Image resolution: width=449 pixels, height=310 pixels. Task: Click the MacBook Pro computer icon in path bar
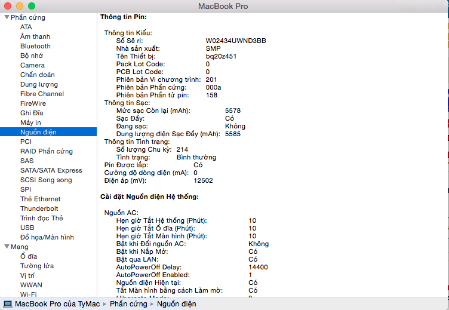coord(7,303)
